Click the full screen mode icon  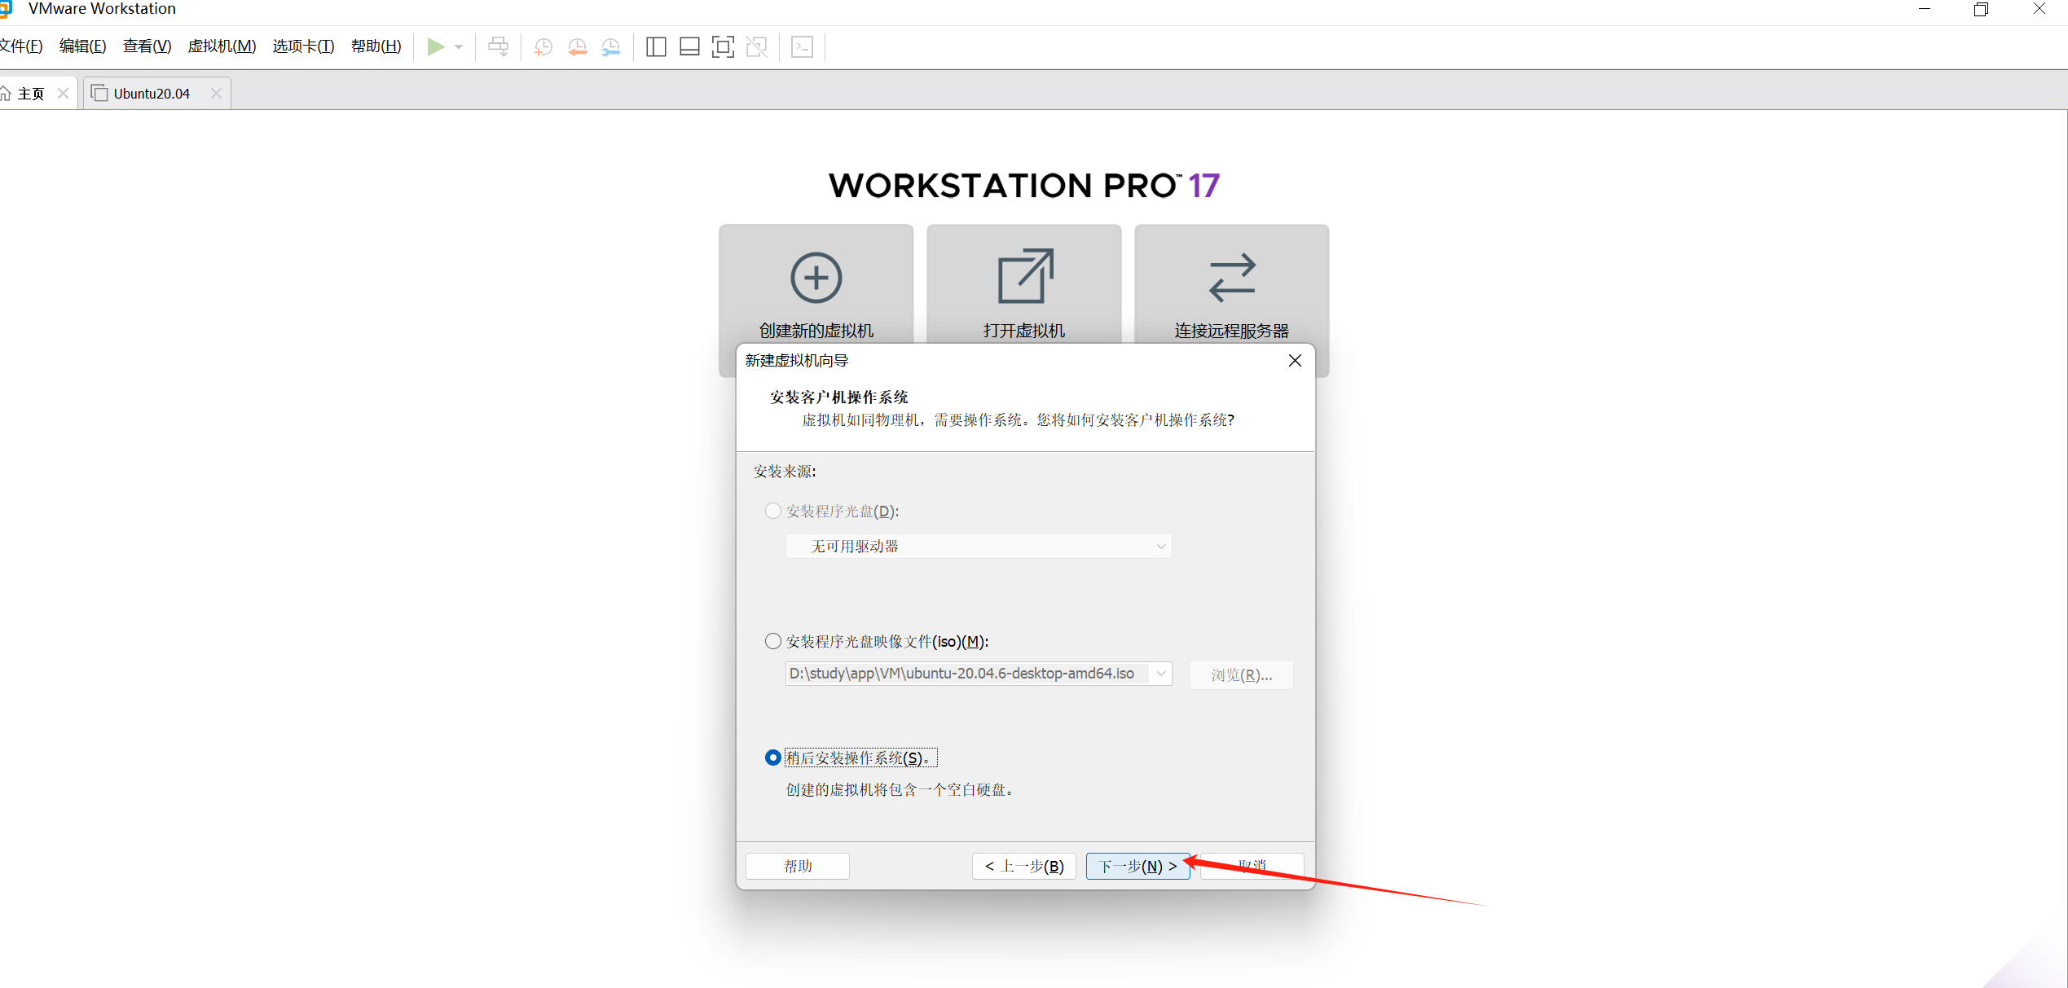click(723, 46)
